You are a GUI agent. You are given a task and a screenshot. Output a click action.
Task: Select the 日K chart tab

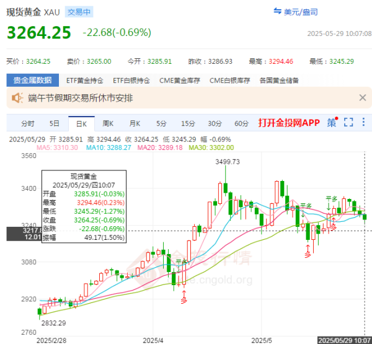coord(81,123)
